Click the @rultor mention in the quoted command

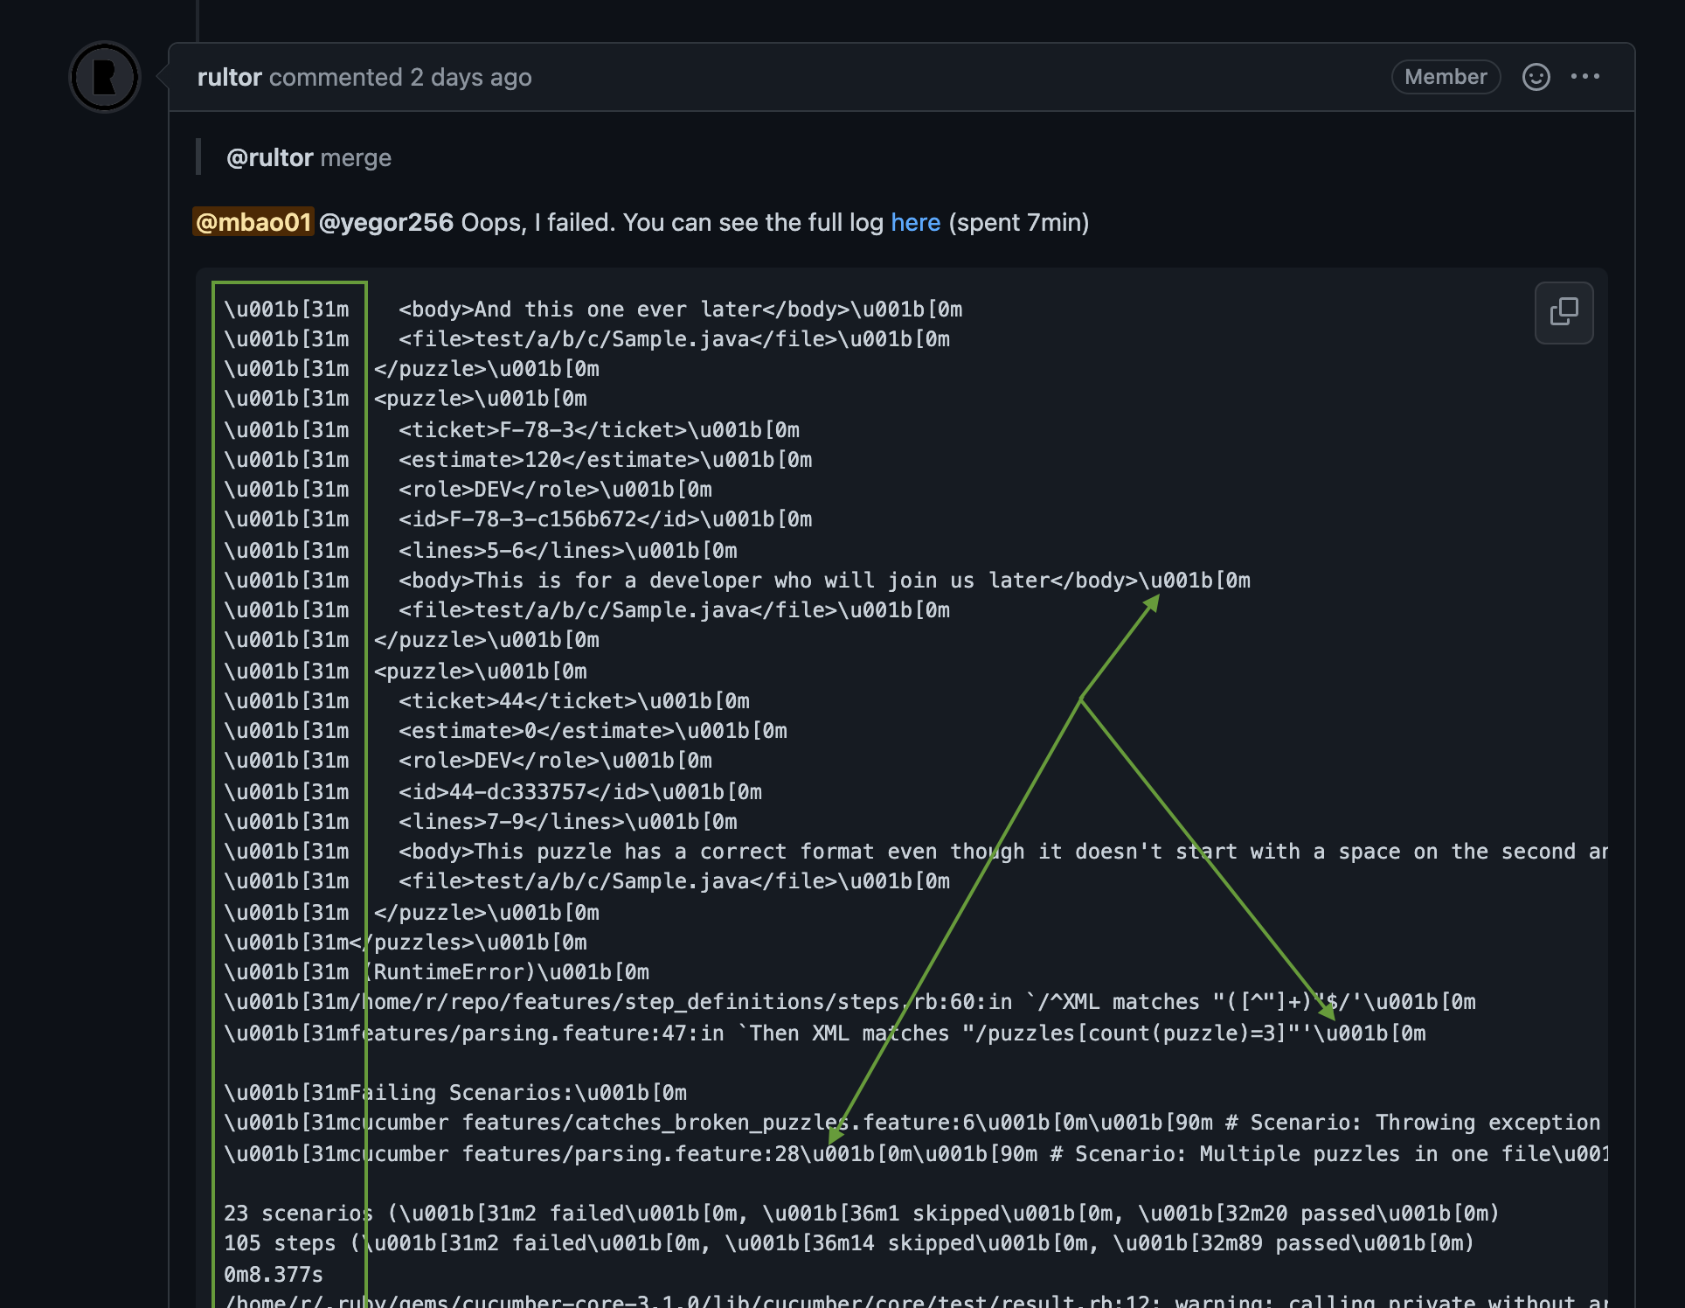pos(269,158)
